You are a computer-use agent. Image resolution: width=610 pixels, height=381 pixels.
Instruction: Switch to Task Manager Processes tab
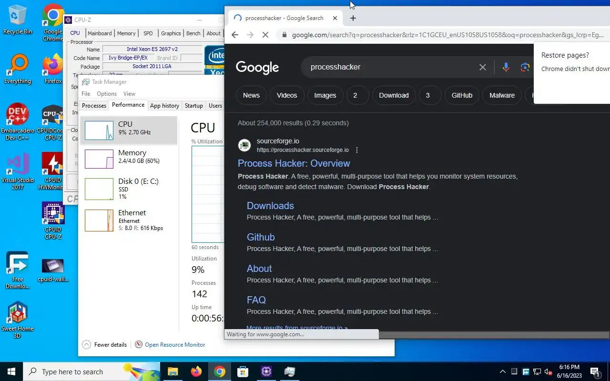94,106
